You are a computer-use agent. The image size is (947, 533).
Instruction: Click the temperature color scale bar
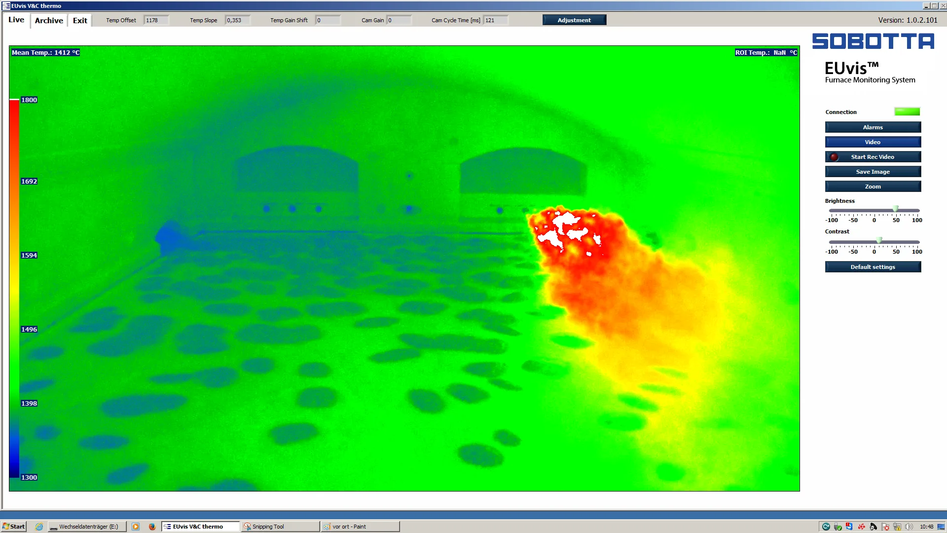click(14, 288)
